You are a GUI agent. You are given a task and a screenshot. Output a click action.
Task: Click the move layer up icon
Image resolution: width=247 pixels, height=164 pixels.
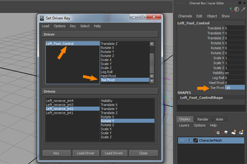[217, 132]
